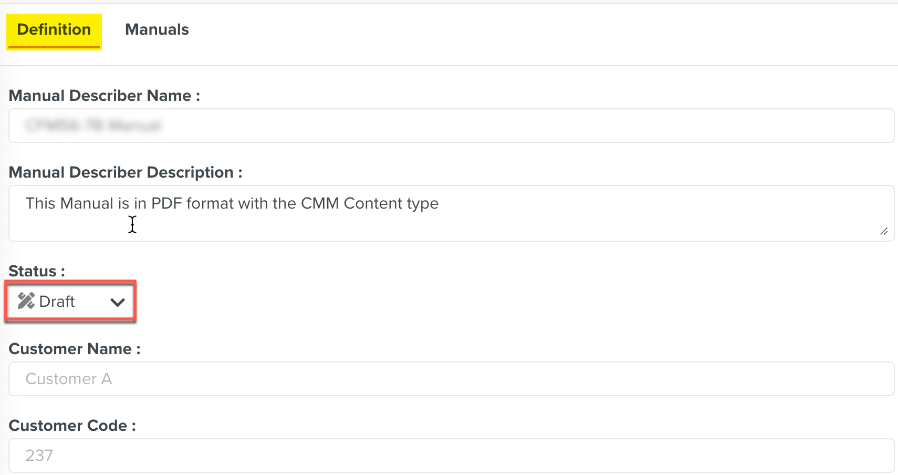This screenshot has width=898, height=475.
Task: Click the Draft pencil-and-ruler status icon
Action: pos(26,301)
